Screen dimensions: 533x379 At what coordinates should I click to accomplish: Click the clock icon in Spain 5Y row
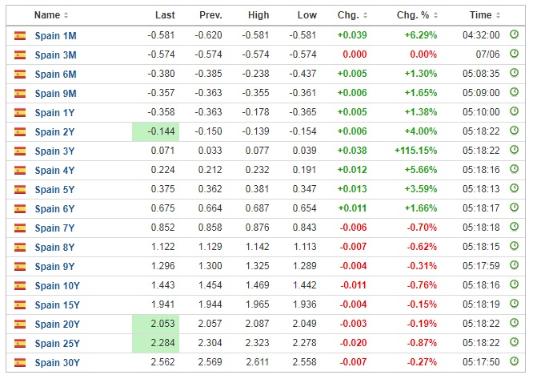tap(515, 188)
